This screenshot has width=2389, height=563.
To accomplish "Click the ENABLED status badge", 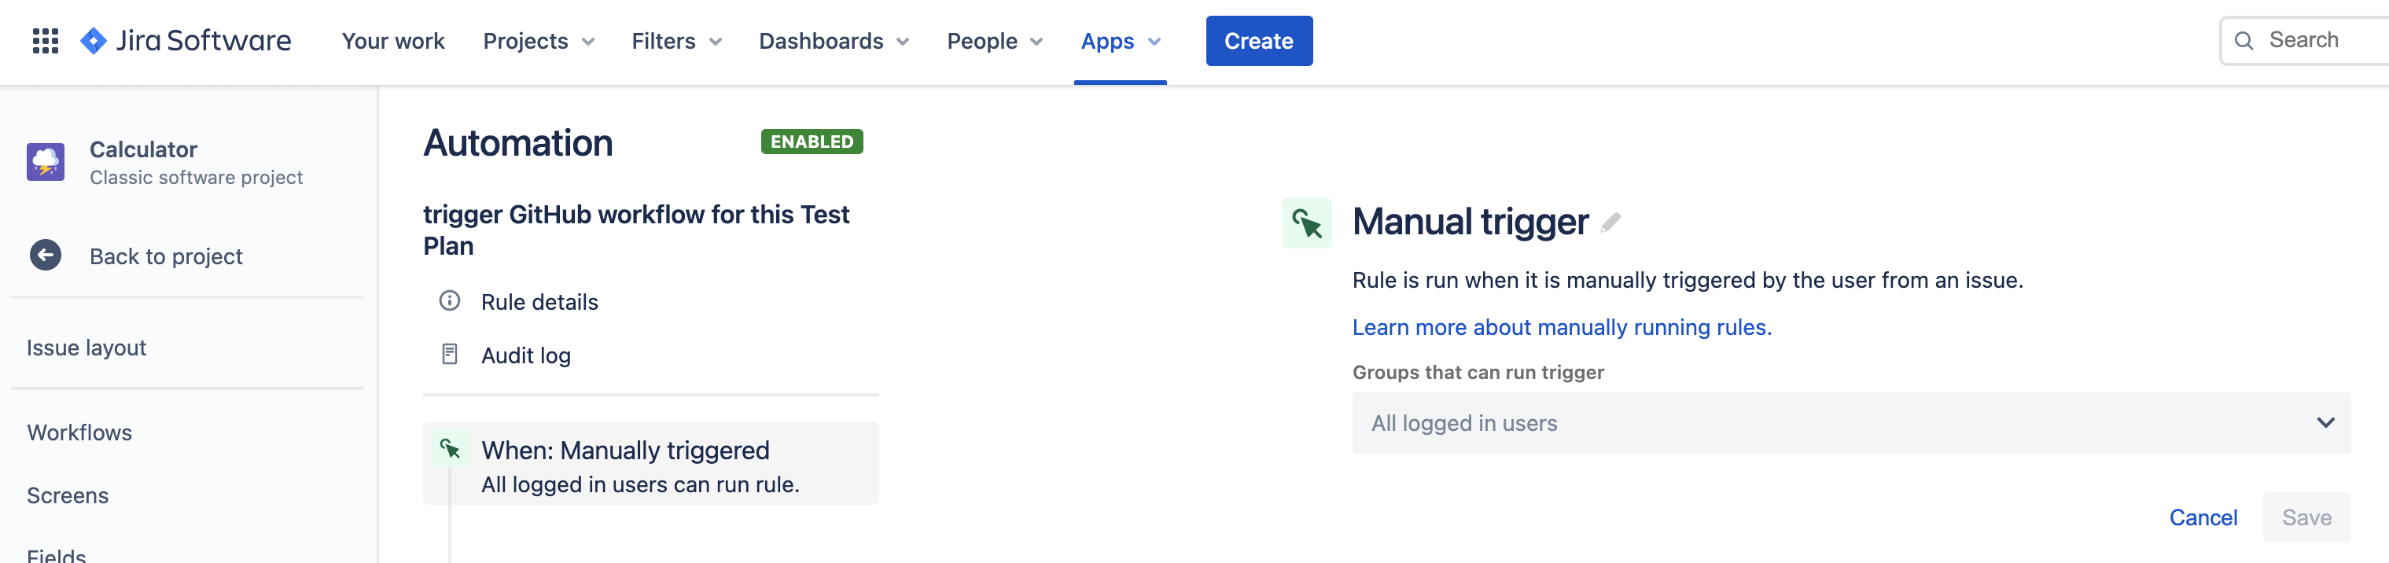I will click(x=812, y=141).
